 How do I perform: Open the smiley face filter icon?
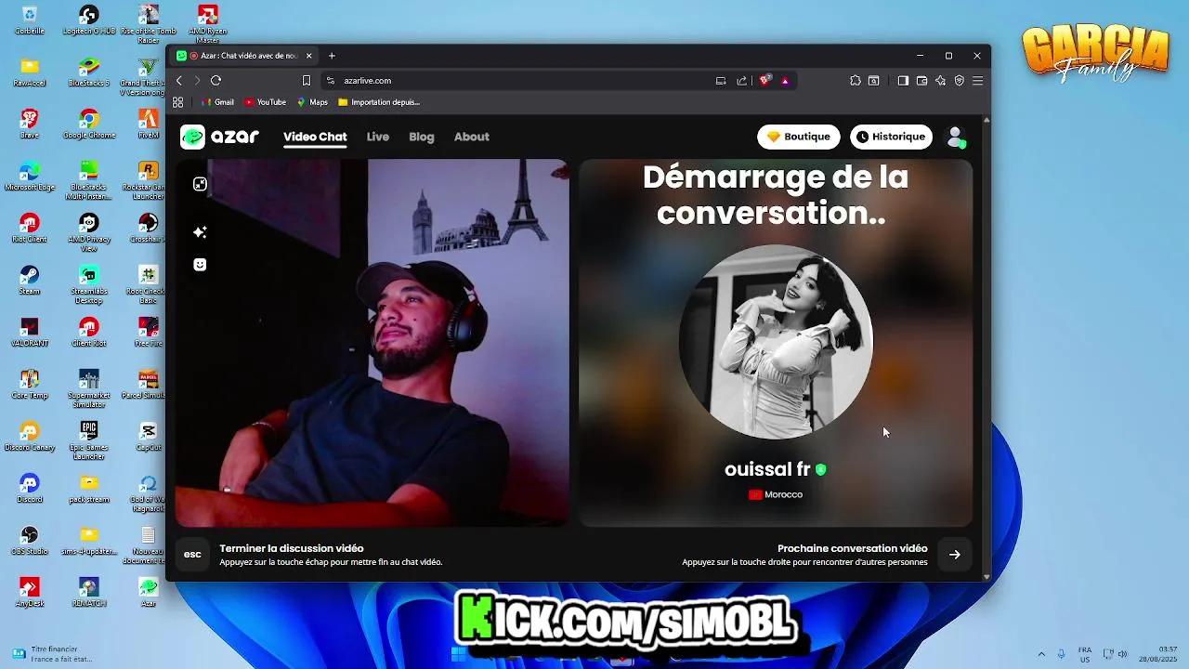coord(200,265)
